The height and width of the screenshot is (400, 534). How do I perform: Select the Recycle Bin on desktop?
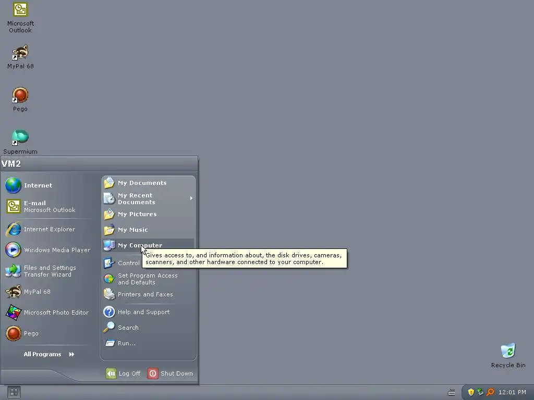tap(508, 355)
